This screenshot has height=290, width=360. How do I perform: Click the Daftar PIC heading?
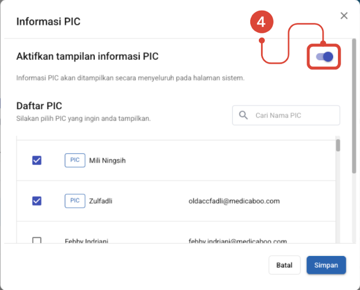(39, 106)
